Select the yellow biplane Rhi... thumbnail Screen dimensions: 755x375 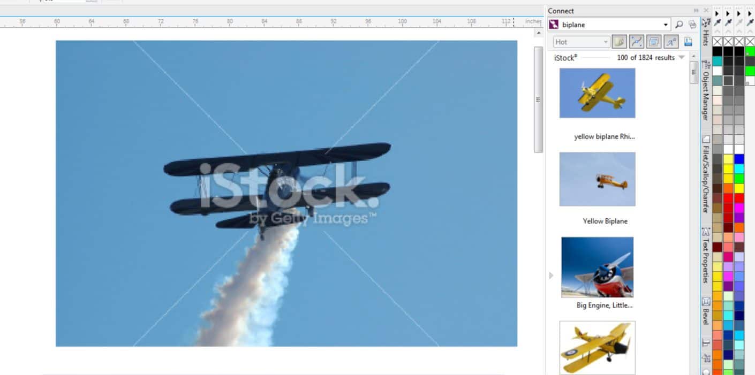(x=597, y=93)
